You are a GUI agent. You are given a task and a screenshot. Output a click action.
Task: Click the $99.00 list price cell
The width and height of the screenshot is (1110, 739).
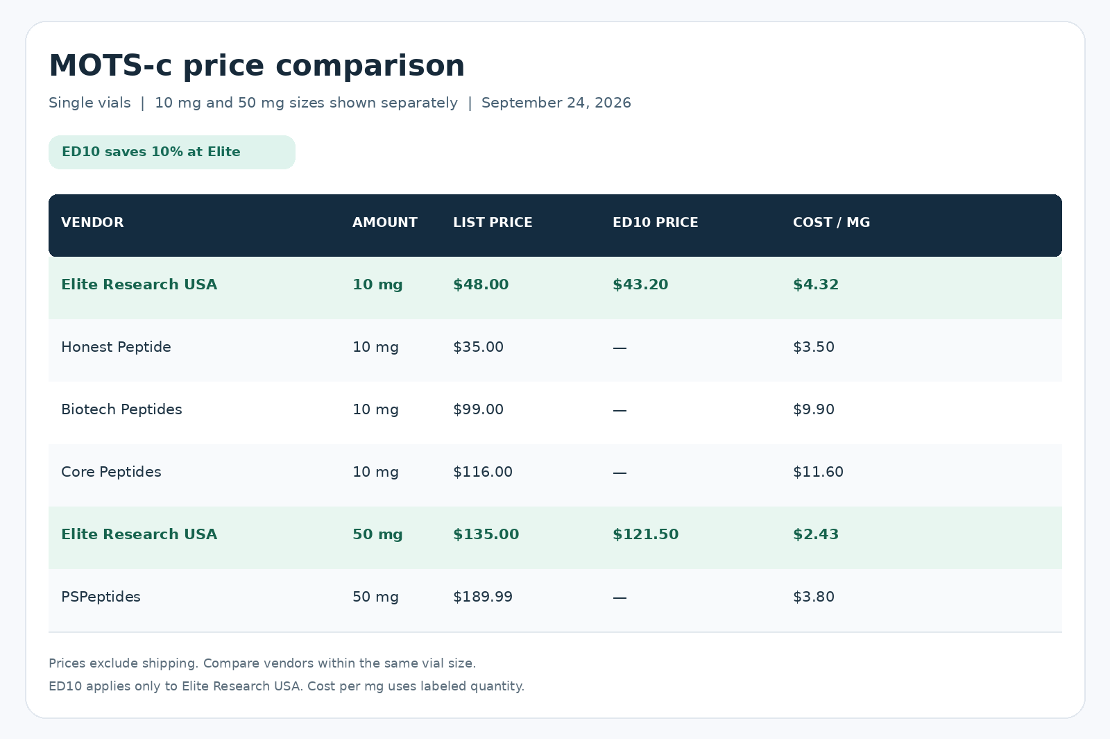478,409
